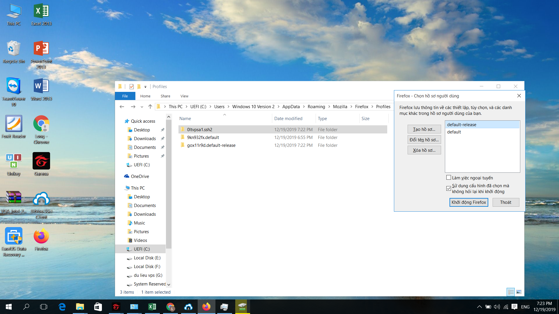The height and width of the screenshot is (314, 559).
Task: Open the Share ribbon tab
Action: click(x=165, y=96)
